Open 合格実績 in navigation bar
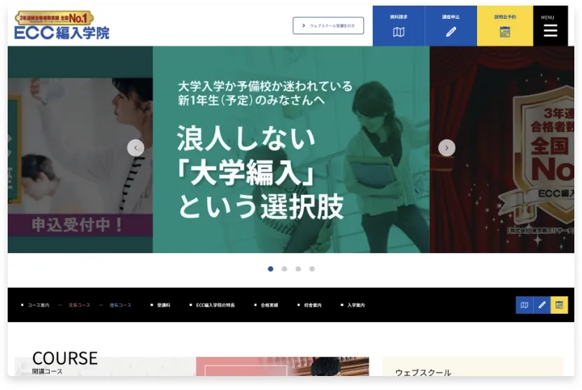 click(x=269, y=305)
